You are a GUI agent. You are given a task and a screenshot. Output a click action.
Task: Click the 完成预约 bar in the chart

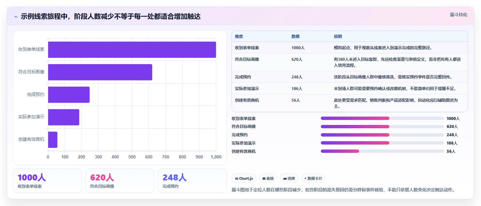[x=69, y=95]
